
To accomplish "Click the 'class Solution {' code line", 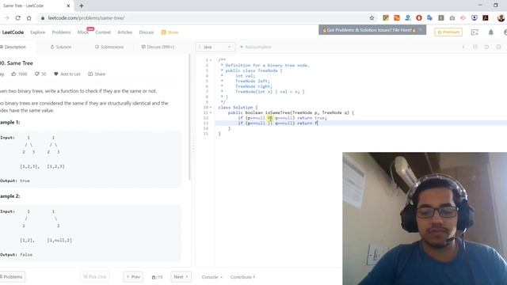I will click(x=238, y=108).
